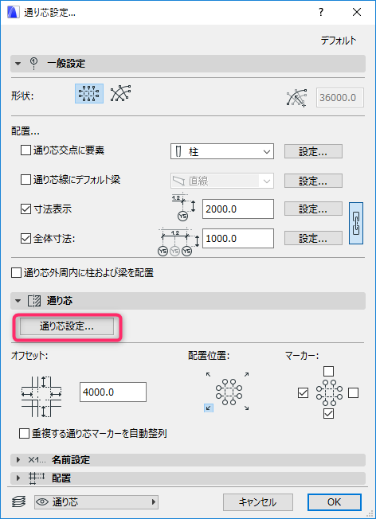Screen dimensions: 376x519
Task: Click 設定... button for デフォルト梁
Action: tap(313, 181)
